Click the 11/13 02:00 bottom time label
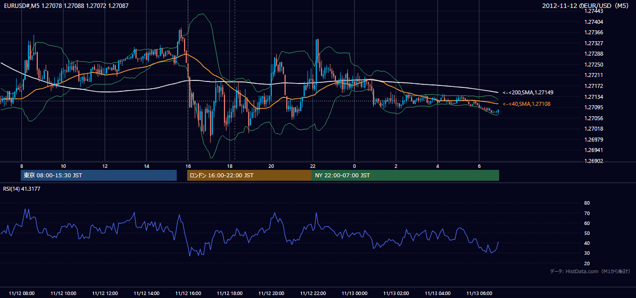Screen dimensions: 636x298 click(x=396, y=294)
